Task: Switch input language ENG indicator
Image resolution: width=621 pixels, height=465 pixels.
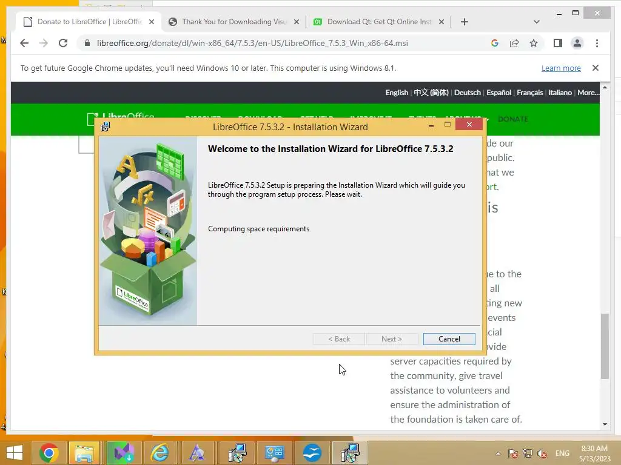Action: tap(562, 453)
